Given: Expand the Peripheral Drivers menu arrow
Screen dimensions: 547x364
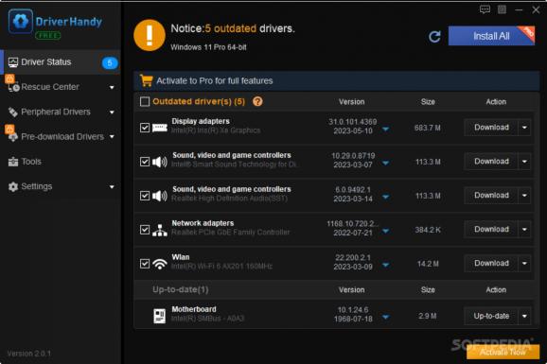Looking at the screenshot, I should (112, 113).
